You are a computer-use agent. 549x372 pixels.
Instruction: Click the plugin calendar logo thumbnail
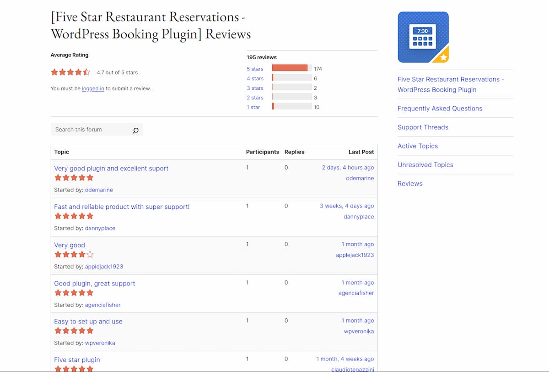pyautogui.click(x=423, y=37)
